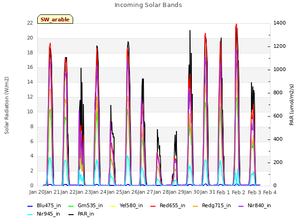Click the tall black PAR spike near Jan 30
Image resolution: width=298 pixels, height=223 pixels.
(x=190, y=31)
